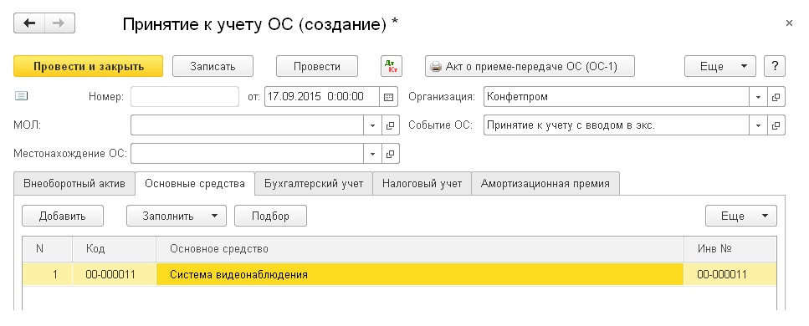Open the Заполнить dropdown menu
This screenshot has height=326, width=809.
click(177, 216)
